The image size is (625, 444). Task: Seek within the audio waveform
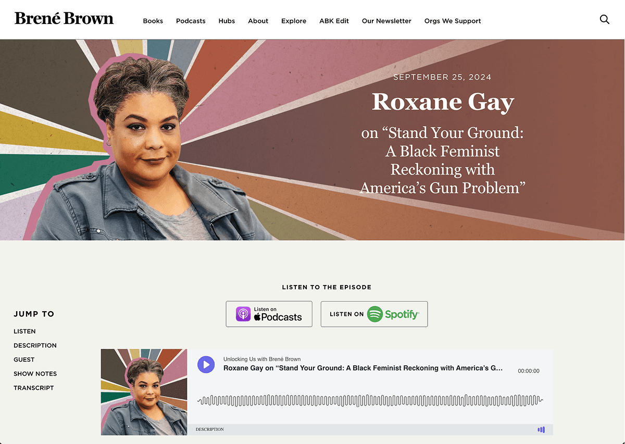tap(370, 400)
